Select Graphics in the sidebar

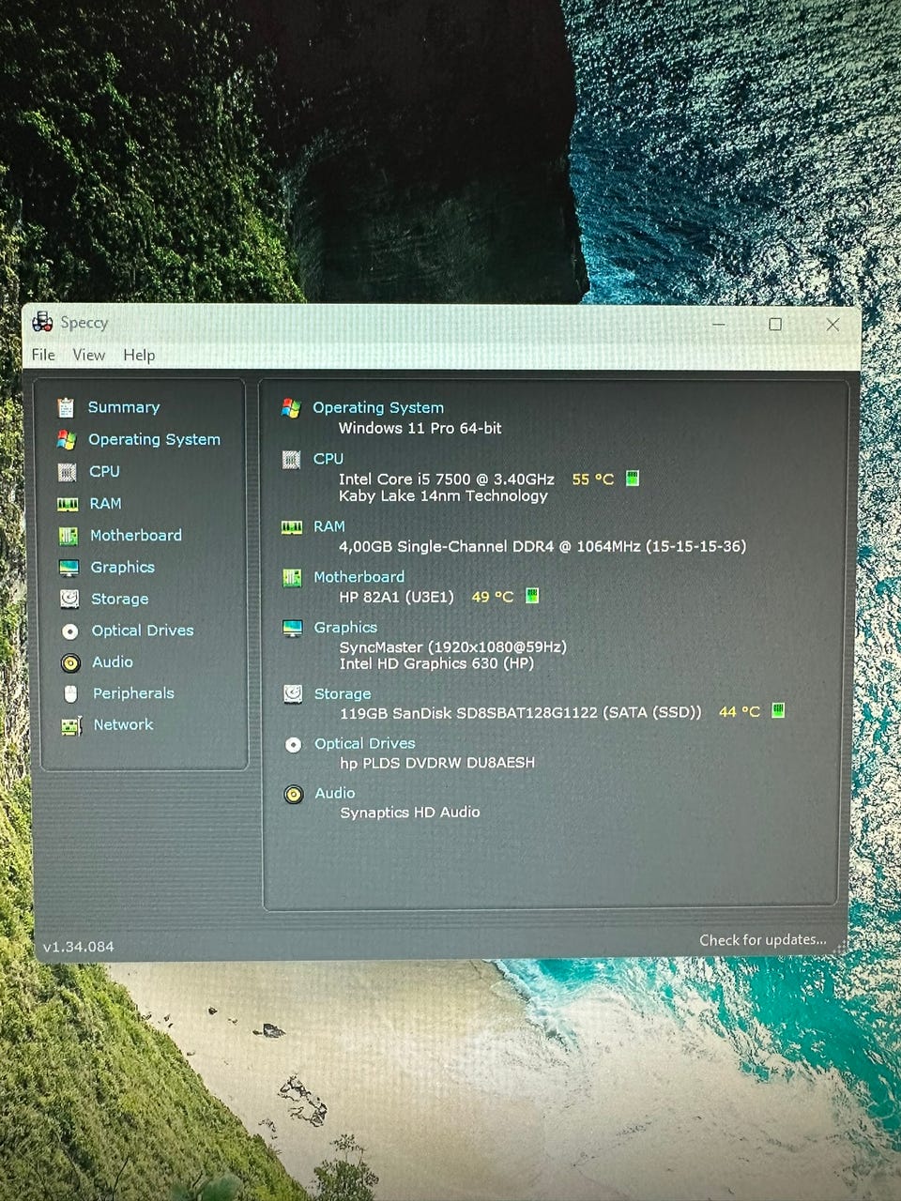click(x=123, y=568)
